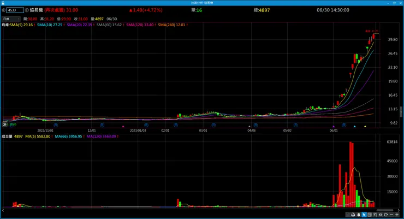Click the 63814 volume axis label

[x=392, y=142]
